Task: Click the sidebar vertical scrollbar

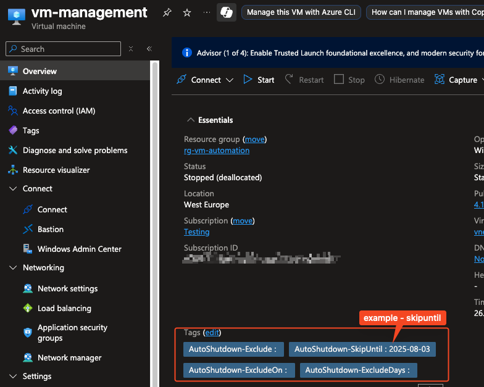Action: [155, 223]
